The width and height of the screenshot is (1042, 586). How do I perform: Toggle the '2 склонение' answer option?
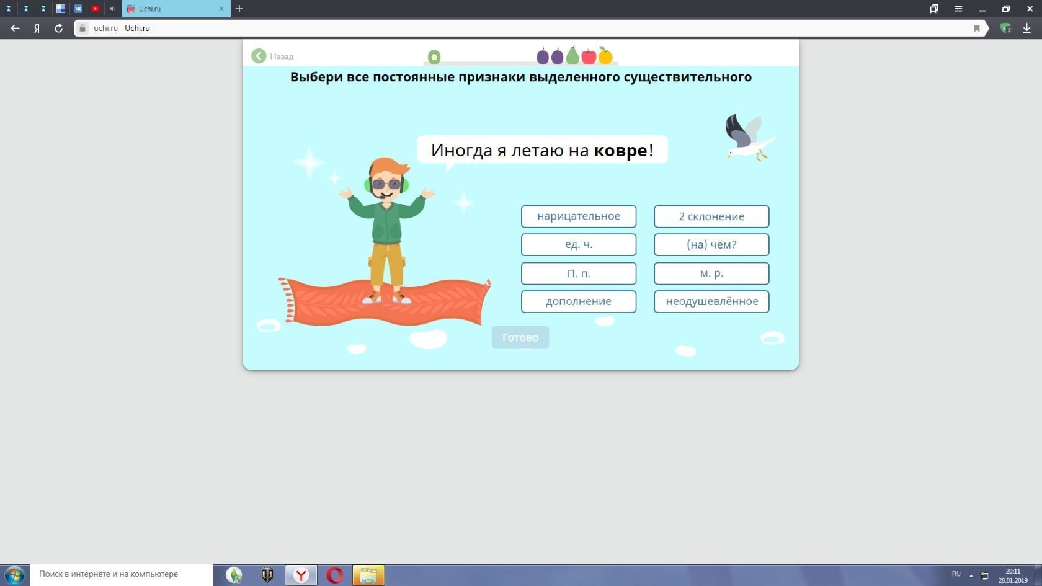tap(711, 216)
